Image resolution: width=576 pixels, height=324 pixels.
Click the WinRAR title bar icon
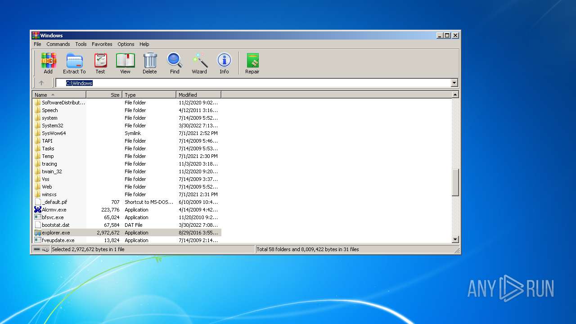pos(36,35)
